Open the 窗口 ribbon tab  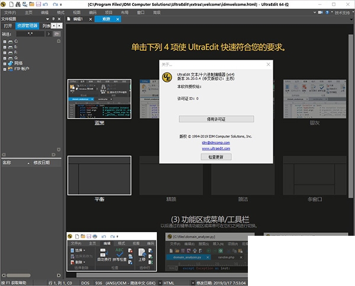coord(141,12)
